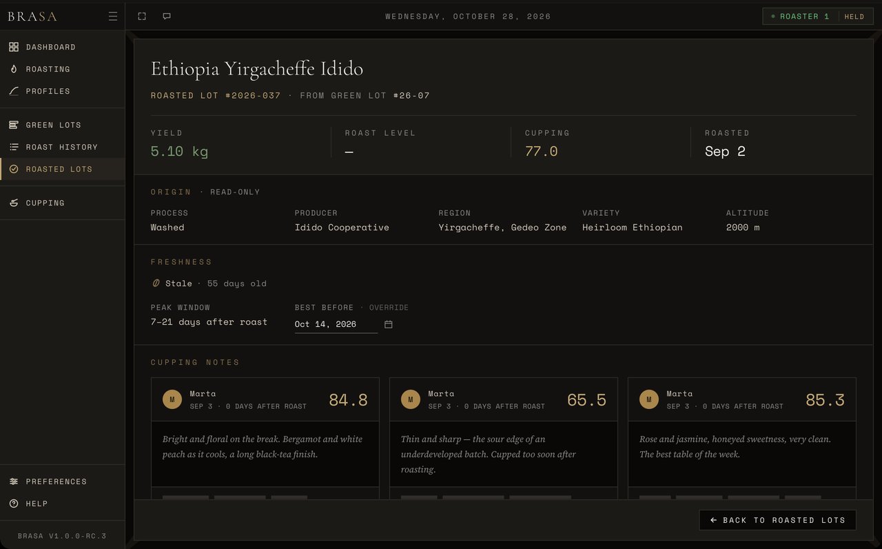Open Marta's 84.8 cupping note card
The width and height of the screenshot is (882, 549).
(x=265, y=437)
